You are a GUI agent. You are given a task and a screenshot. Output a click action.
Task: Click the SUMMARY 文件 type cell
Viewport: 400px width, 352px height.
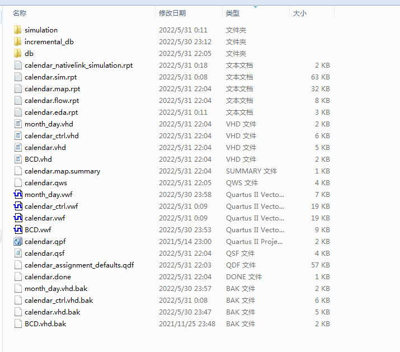click(251, 171)
